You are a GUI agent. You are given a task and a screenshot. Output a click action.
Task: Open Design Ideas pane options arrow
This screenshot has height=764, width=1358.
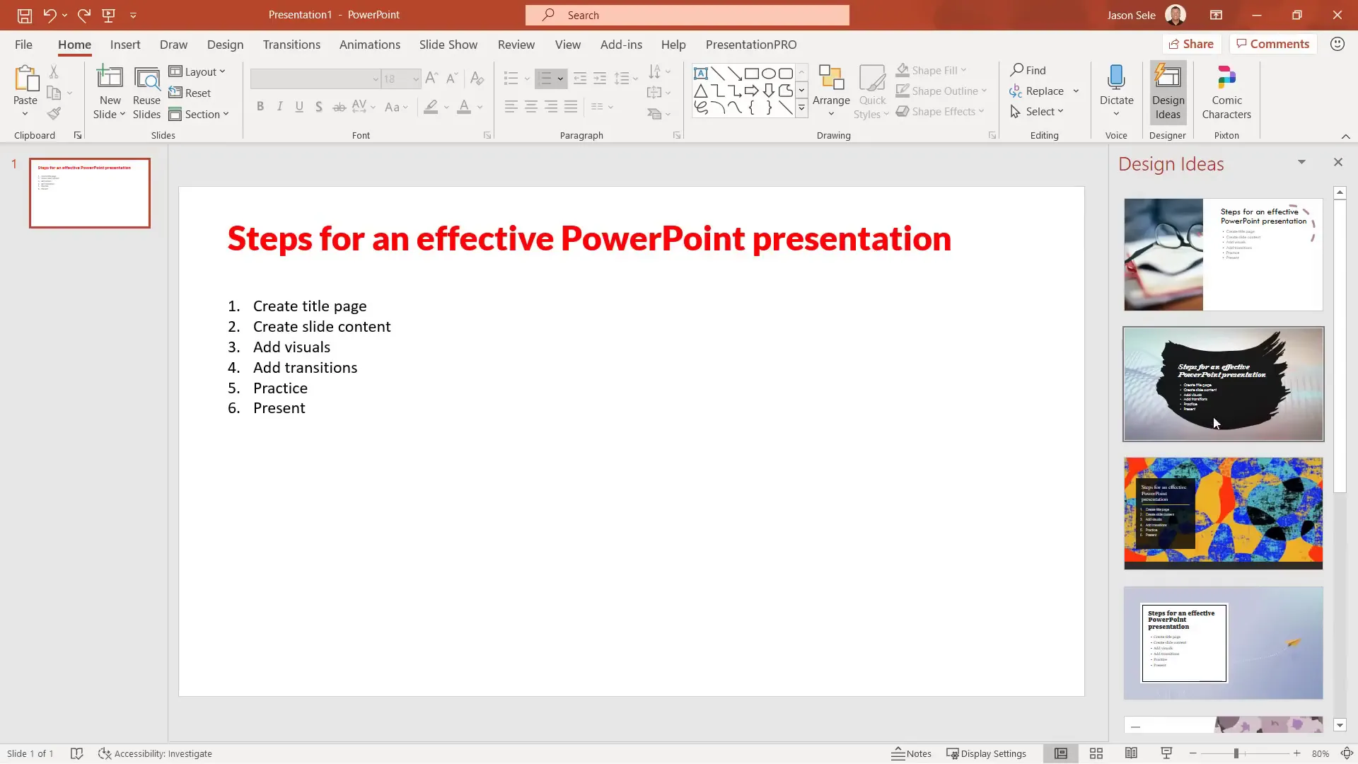click(1301, 162)
